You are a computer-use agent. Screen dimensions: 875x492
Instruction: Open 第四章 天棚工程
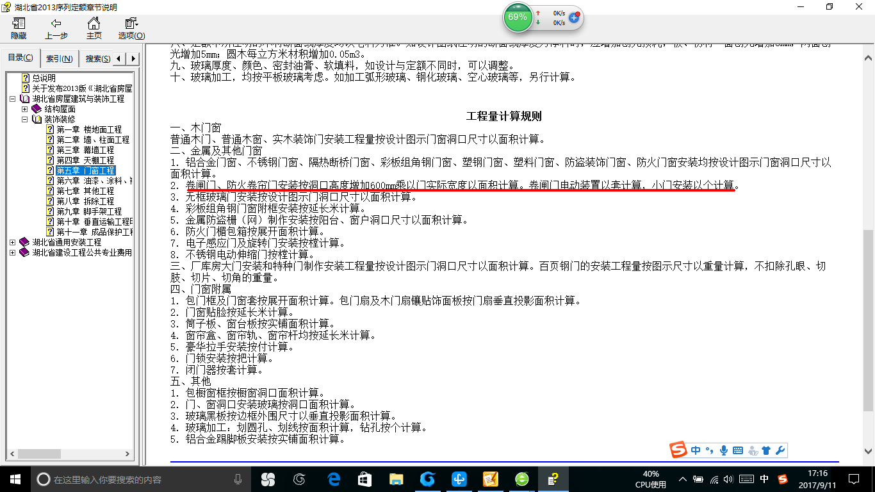(85, 160)
